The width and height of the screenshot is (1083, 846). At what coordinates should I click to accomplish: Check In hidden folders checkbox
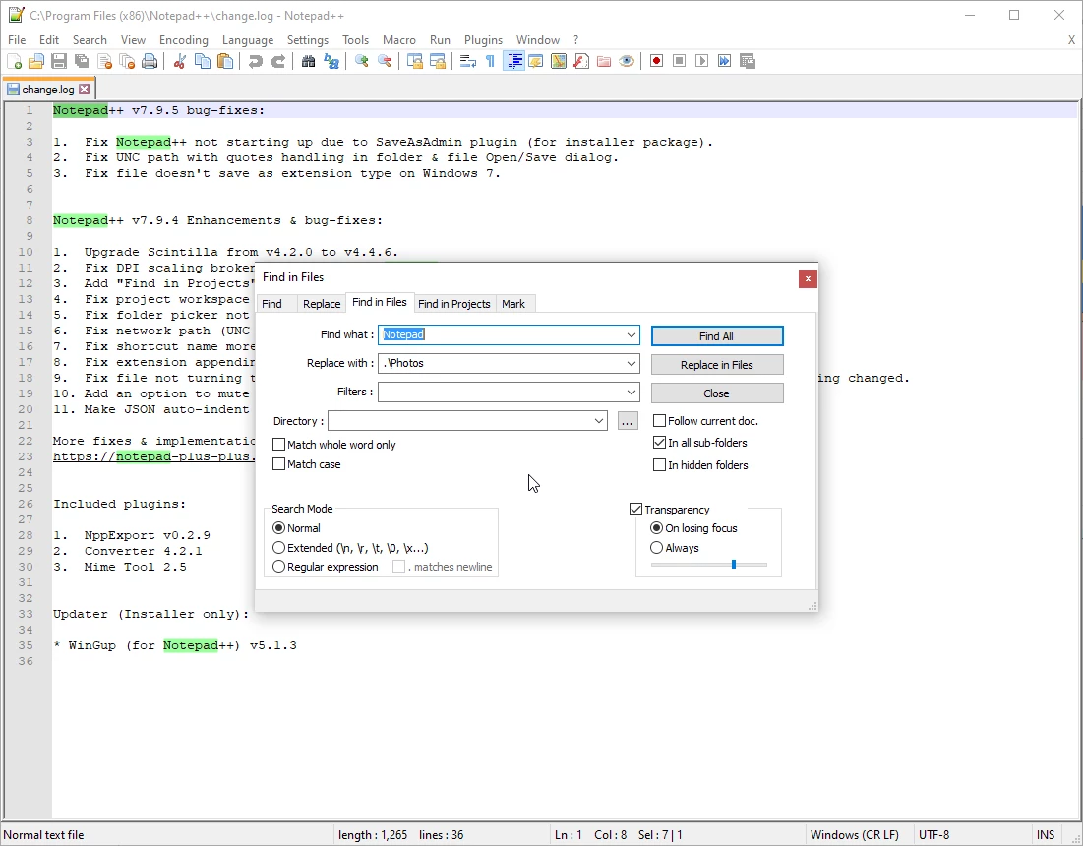tap(660, 464)
